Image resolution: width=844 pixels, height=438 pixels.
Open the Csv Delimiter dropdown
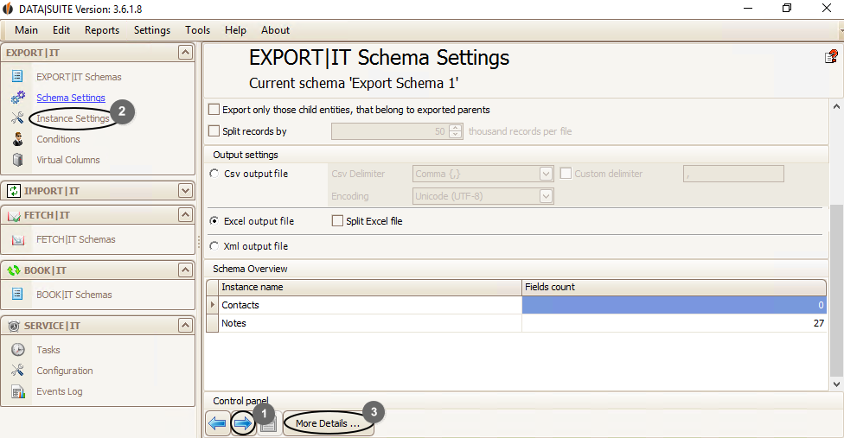pos(546,174)
